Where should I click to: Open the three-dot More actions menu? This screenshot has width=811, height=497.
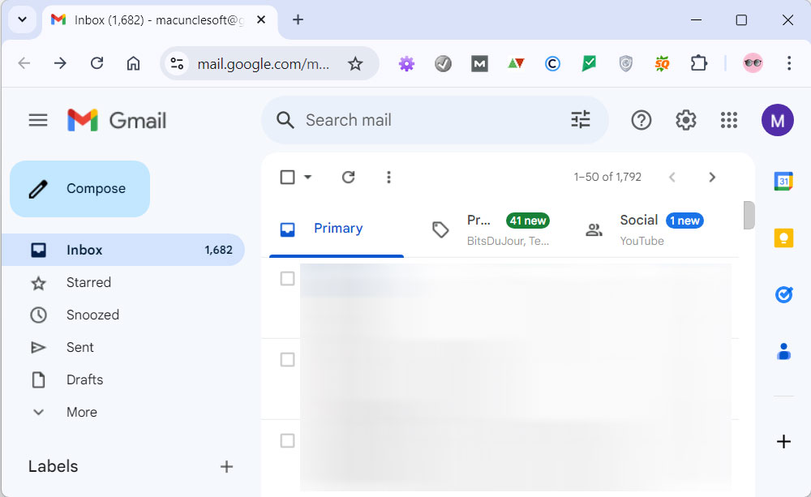(388, 177)
